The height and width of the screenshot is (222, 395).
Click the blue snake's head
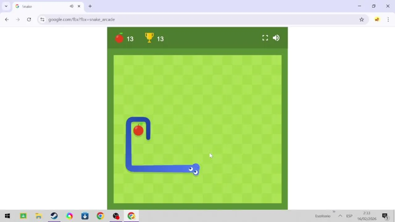click(x=194, y=169)
